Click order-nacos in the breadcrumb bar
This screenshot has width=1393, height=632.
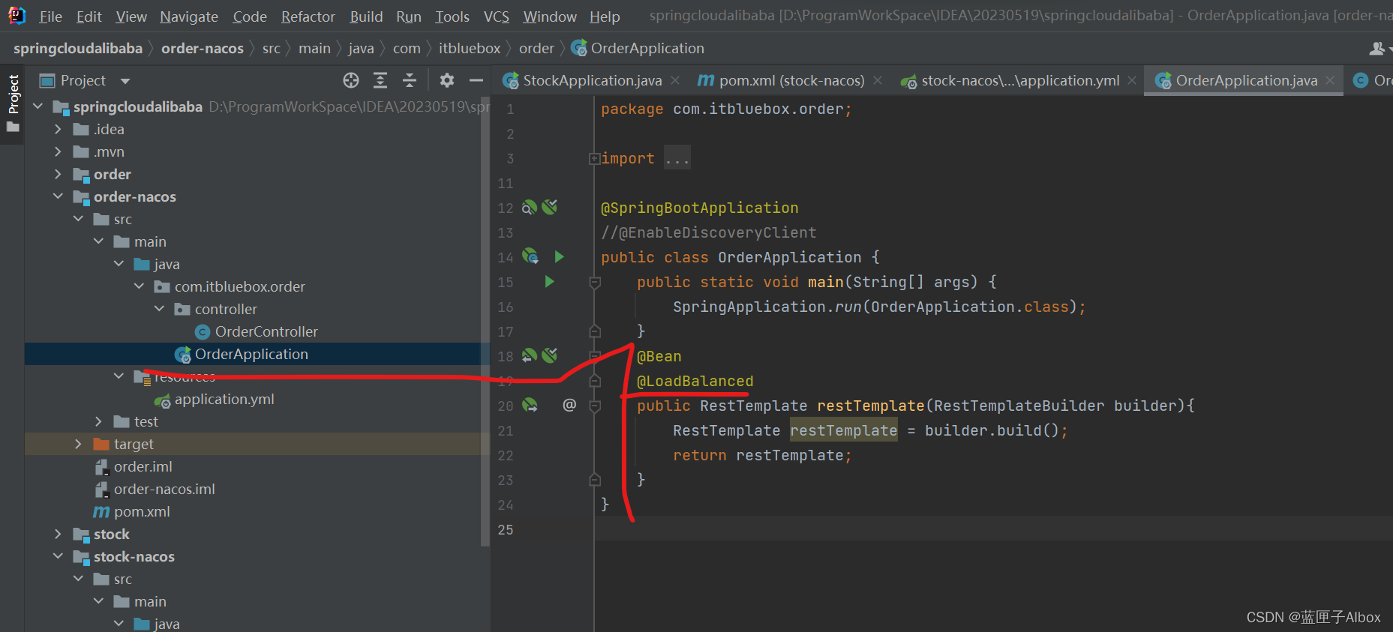(x=203, y=48)
